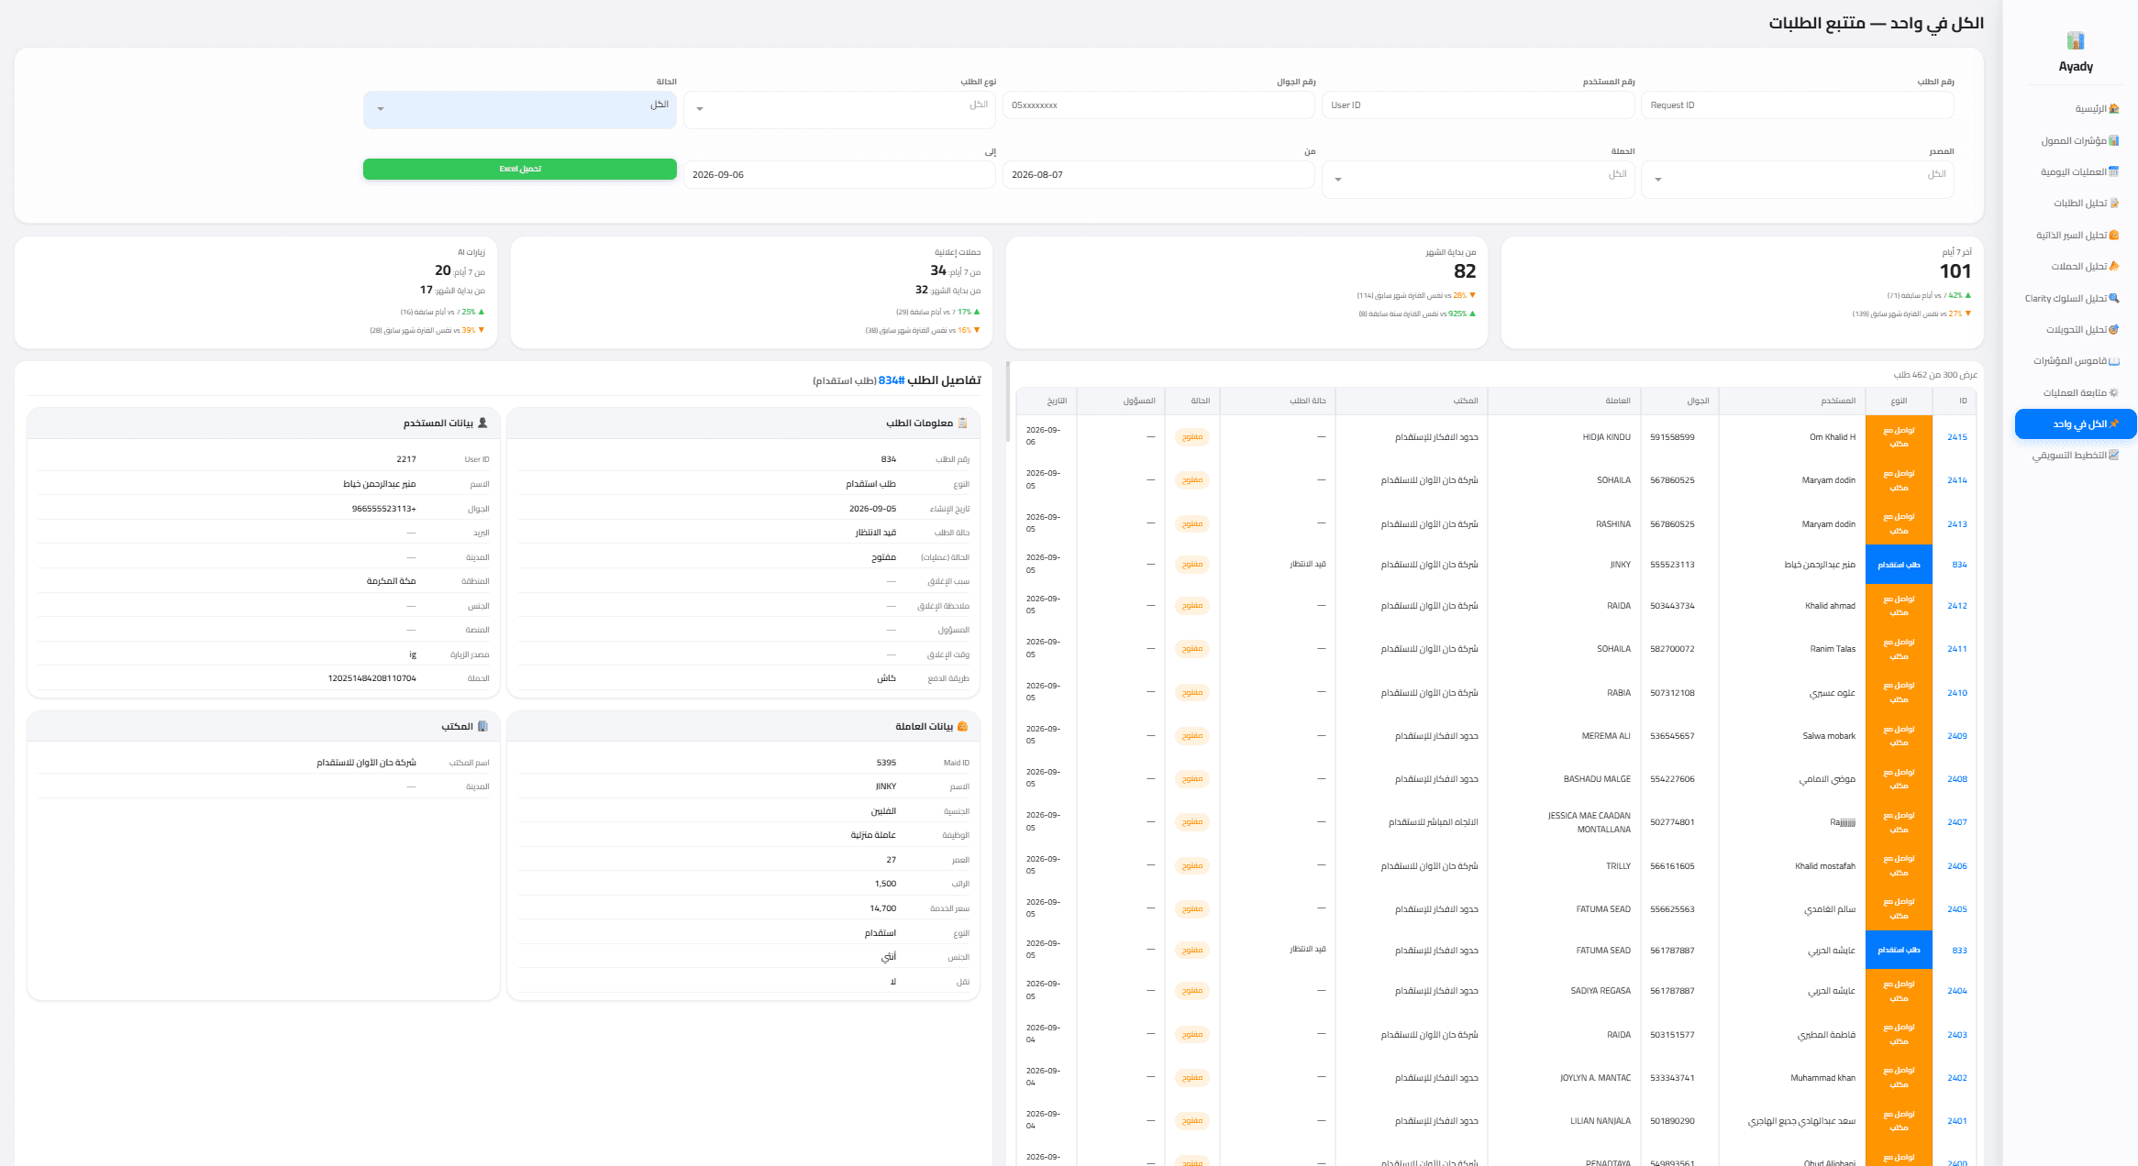Open تحليل السلوك Clarity magnifier icon
2138x1166 pixels.
point(2114,299)
